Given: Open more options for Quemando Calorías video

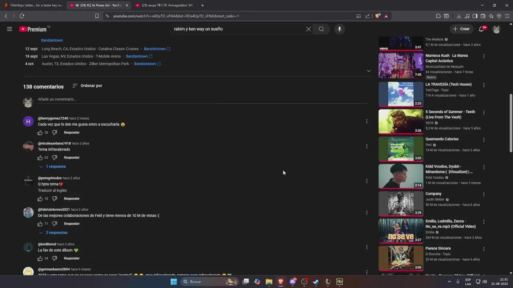Looking at the screenshot, I should coord(484,140).
